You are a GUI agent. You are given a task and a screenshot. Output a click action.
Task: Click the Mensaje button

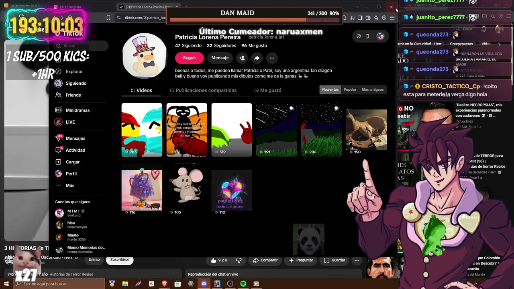tap(220, 58)
